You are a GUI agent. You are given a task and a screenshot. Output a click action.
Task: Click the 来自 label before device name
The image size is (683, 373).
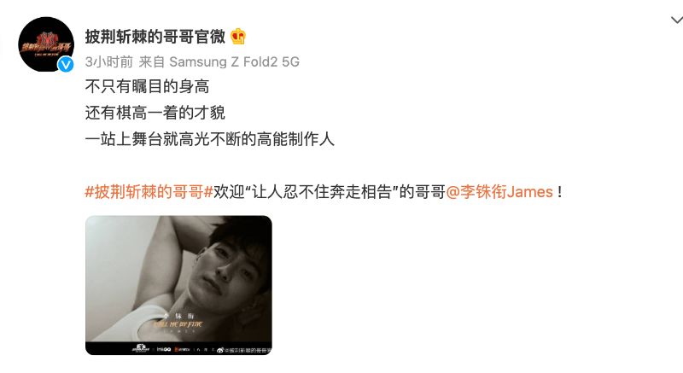[x=152, y=61]
